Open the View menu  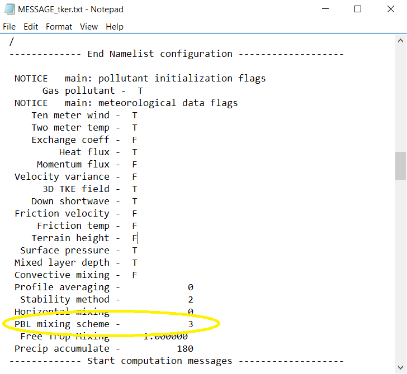[88, 27]
